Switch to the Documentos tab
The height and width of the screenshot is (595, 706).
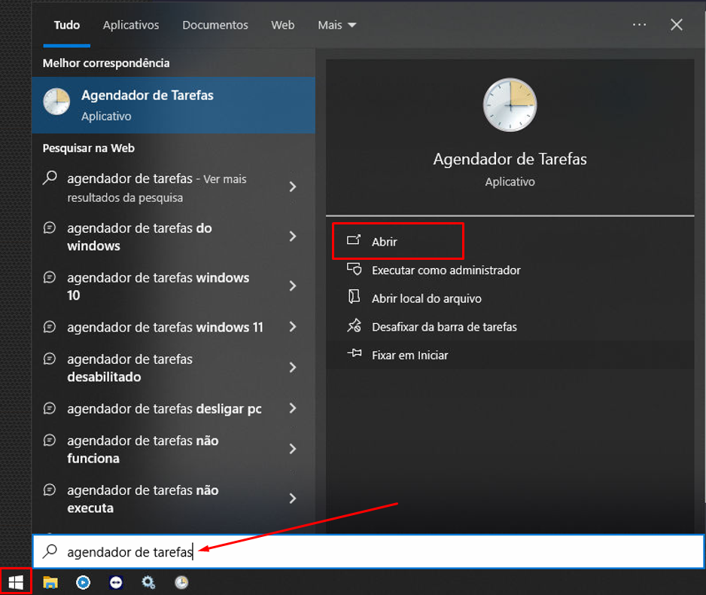point(215,25)
